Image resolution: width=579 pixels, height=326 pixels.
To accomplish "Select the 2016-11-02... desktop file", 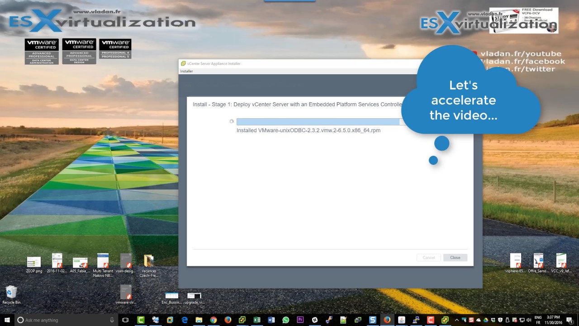I will 57,264.
